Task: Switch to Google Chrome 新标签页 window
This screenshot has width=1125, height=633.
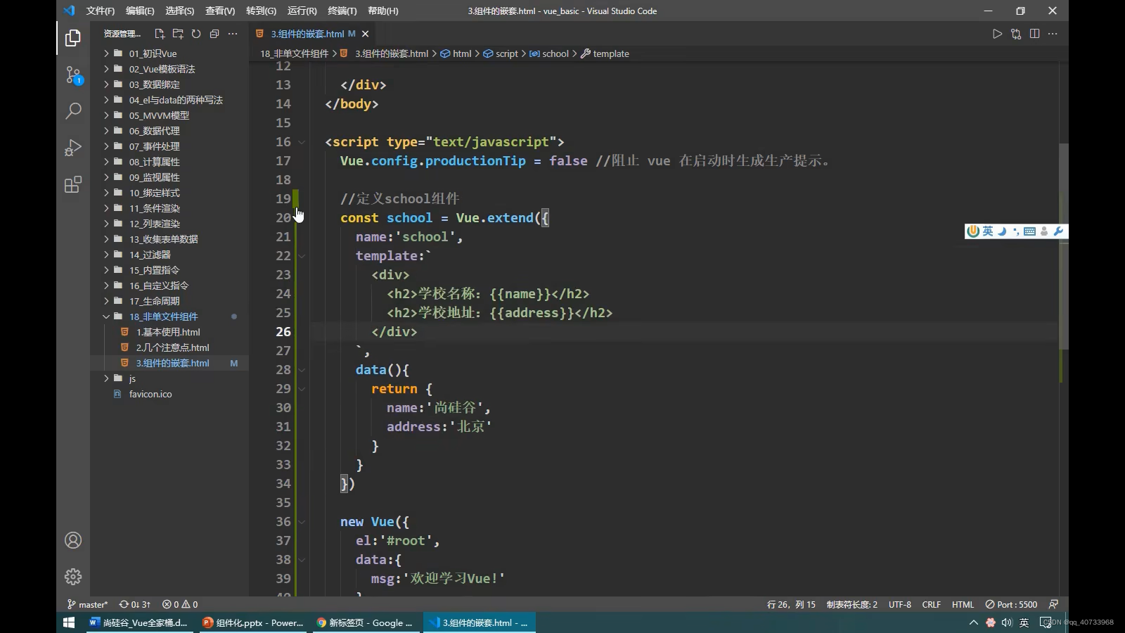Action: click(x=366, y=622)
